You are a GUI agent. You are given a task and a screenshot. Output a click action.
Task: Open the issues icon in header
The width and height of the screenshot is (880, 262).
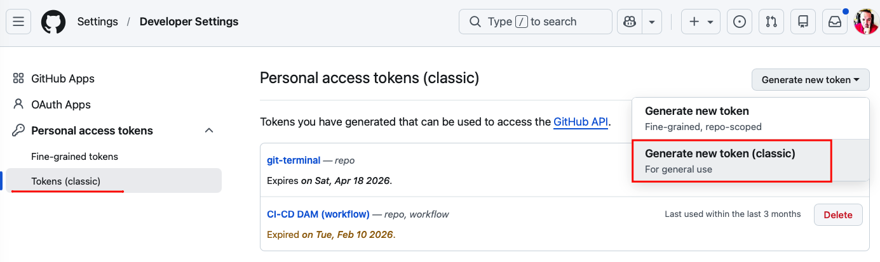tap(740, 22)
